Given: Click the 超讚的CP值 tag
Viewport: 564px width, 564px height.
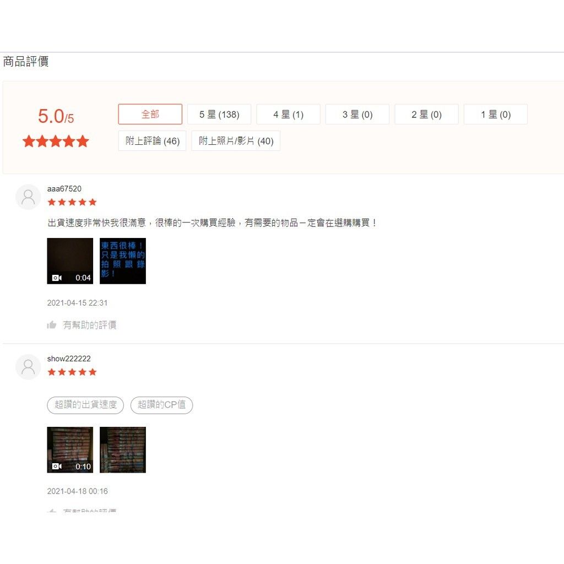Looking at the screenshot, I should click(x=161, y=405).
